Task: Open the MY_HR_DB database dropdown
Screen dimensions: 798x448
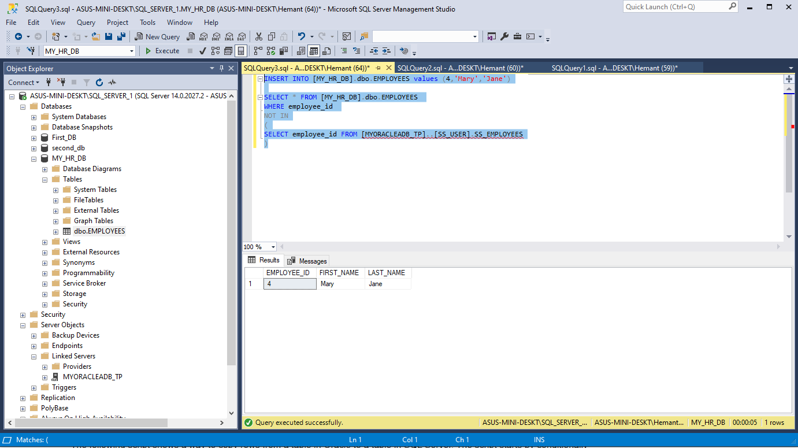Action: [x=132, y=51]
